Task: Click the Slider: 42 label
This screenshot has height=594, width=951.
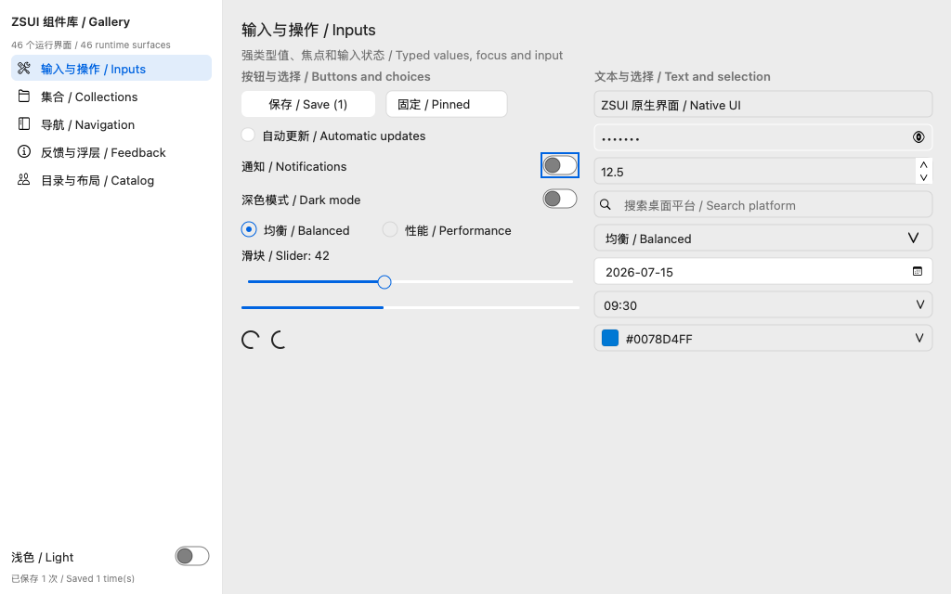Action: pyautogui.click(x=286, y=255)
